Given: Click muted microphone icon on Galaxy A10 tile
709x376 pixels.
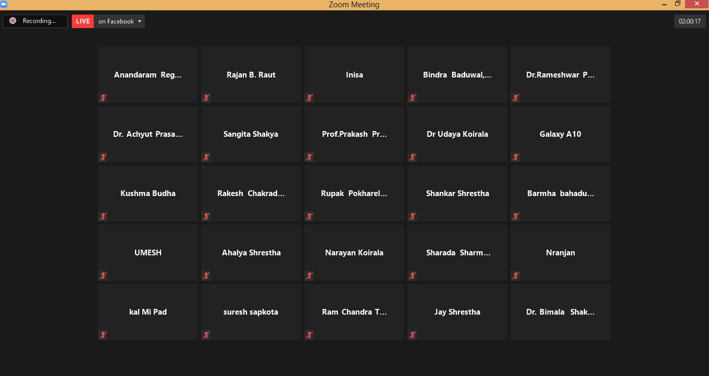Looking at the screenshot, I should [516, 157].
